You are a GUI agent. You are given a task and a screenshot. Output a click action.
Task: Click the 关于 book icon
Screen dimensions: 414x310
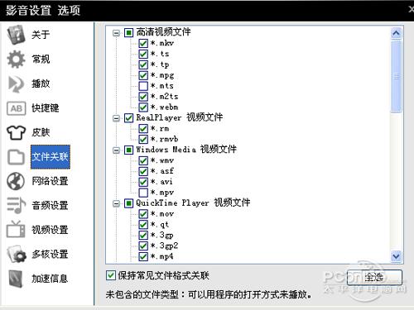coord(16,35)
